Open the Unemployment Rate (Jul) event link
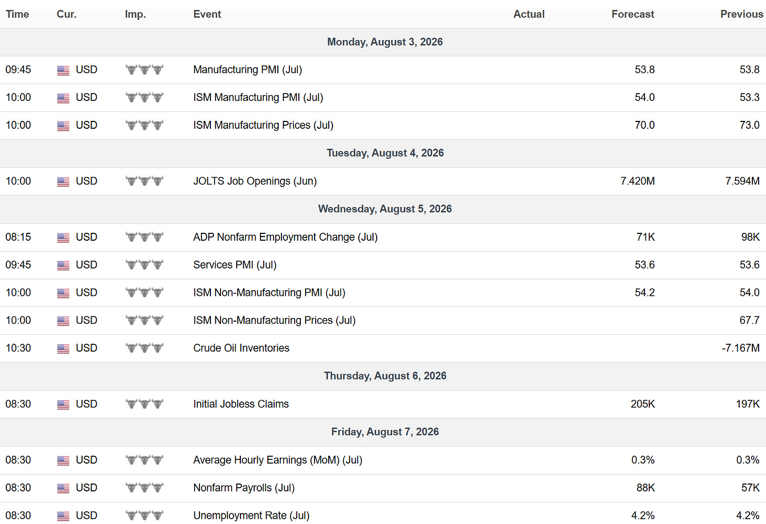Viewport: 766px width, 524px height. tap(251, 516)
